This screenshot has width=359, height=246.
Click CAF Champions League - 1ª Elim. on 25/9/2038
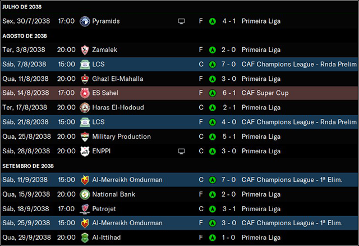click(x=292, y=223)
